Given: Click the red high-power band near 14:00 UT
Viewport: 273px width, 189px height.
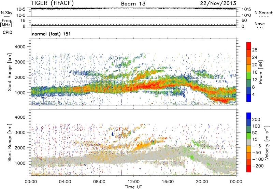Looking at the screenshot, I should coord(150,86).
